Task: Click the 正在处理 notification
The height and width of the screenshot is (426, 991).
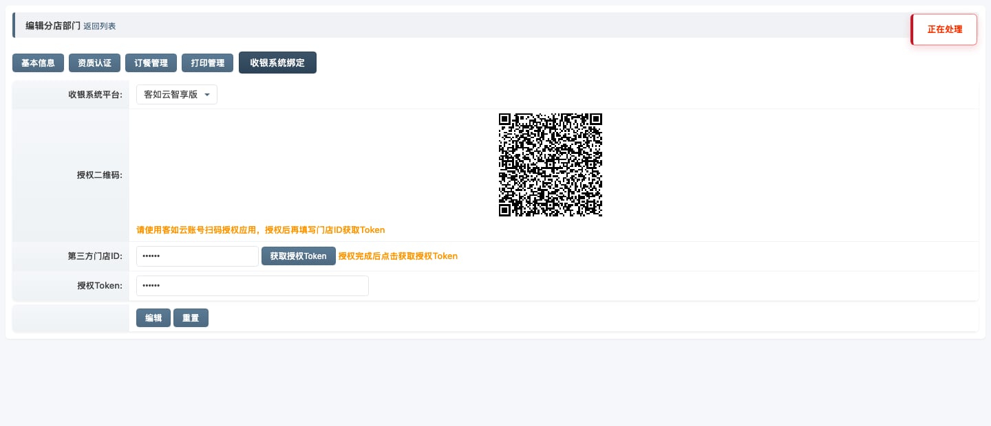Action: tap(944, 30)
